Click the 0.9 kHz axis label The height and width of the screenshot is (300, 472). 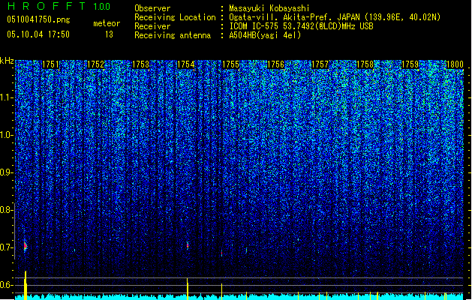point(6,172)
